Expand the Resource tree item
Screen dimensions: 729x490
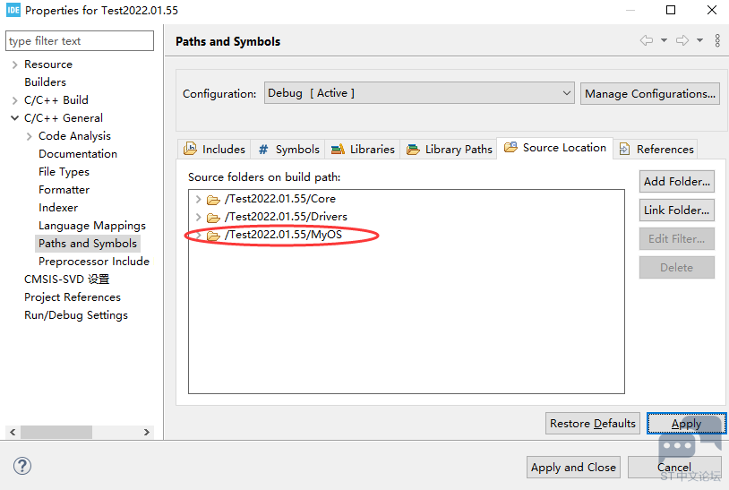tap(14, 64)
